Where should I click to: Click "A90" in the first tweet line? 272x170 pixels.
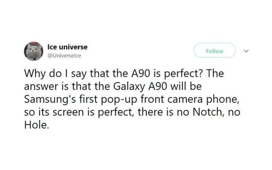(x=141, y=74)
